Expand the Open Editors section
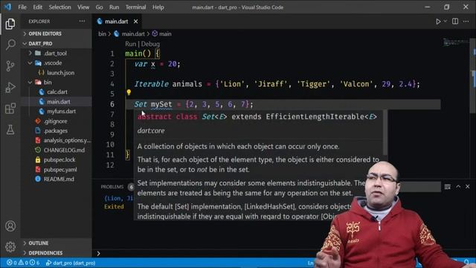The height and width of the screenshot is (268, 476). coord(45,33)
